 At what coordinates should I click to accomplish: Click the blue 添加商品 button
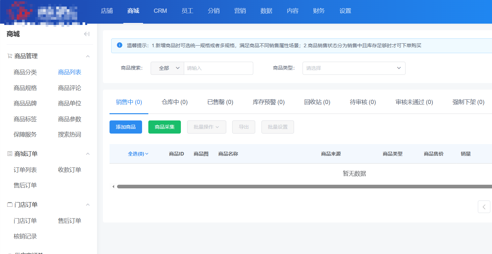126,127
